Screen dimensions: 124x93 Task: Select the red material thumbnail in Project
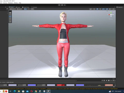pos(61,85)
